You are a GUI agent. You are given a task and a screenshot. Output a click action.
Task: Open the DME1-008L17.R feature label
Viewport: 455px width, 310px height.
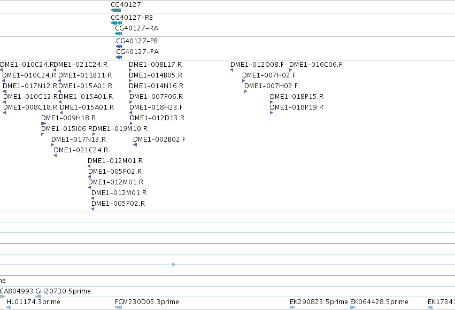tap(155, 64)
